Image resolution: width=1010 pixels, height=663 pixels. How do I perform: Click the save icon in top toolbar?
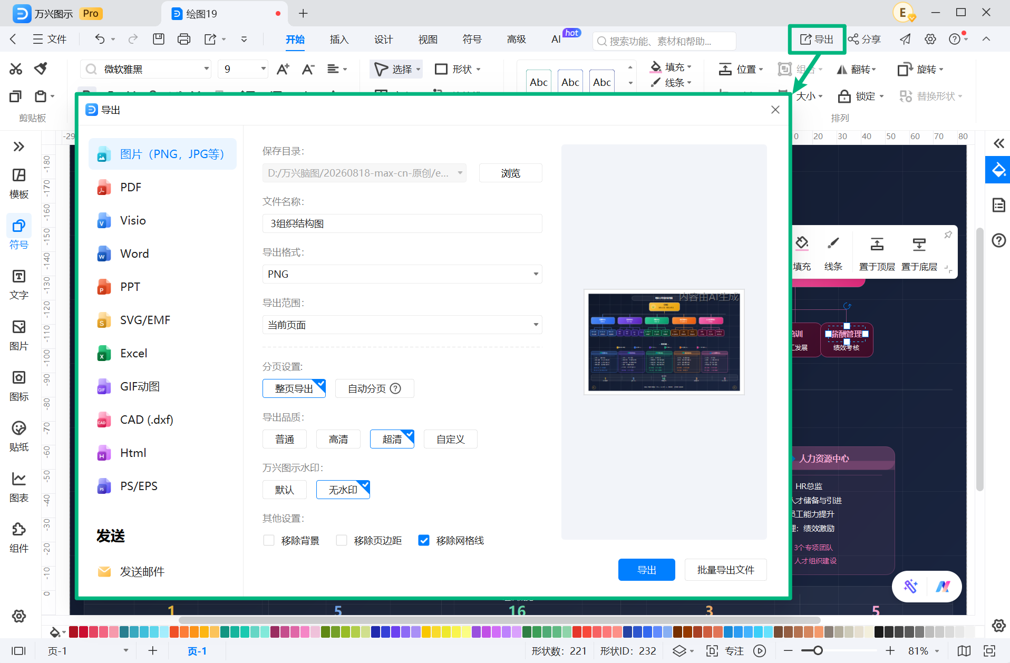(159, 39)
